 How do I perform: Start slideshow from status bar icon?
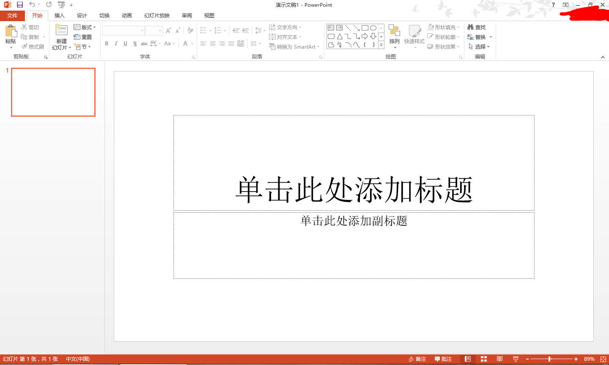[516, 359]
